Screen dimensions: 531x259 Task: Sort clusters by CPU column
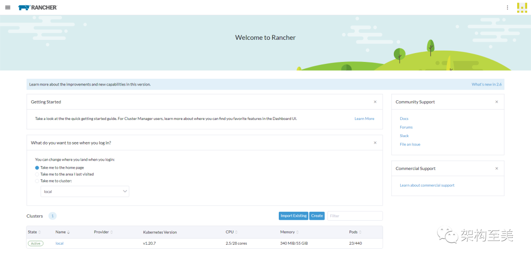point(232,232)
